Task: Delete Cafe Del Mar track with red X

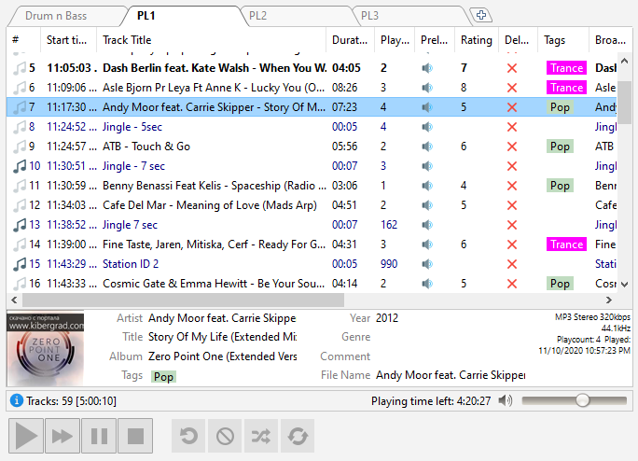Action: point(512,205)
